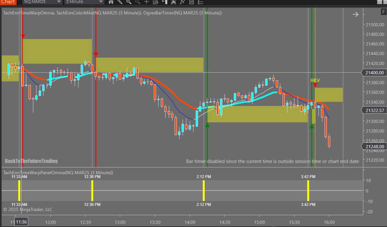Click the zoom in magnifier icon
Screen dimensions: 387x227
[x=128, y=2]
